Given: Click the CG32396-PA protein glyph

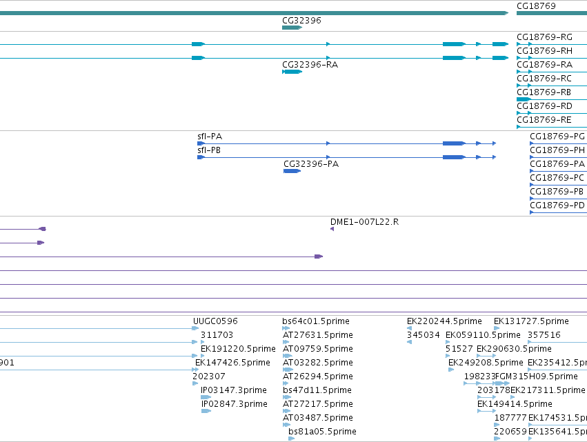Looking at the screenshot, I should coord(292,172).
